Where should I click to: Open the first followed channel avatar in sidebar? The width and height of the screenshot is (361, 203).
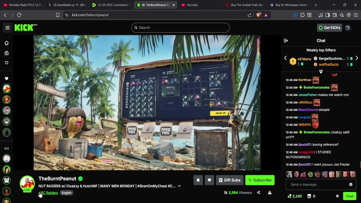(x=6, y=89)
